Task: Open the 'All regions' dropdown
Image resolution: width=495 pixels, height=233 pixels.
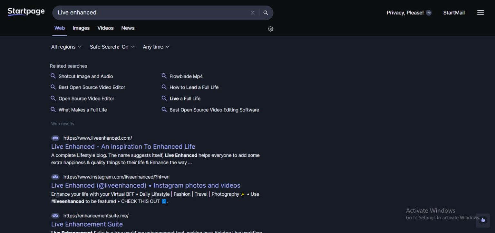Action: point(66,47)
